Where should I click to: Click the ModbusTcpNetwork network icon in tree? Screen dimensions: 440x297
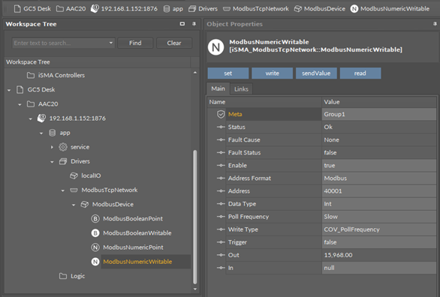[x=74, y=190]
